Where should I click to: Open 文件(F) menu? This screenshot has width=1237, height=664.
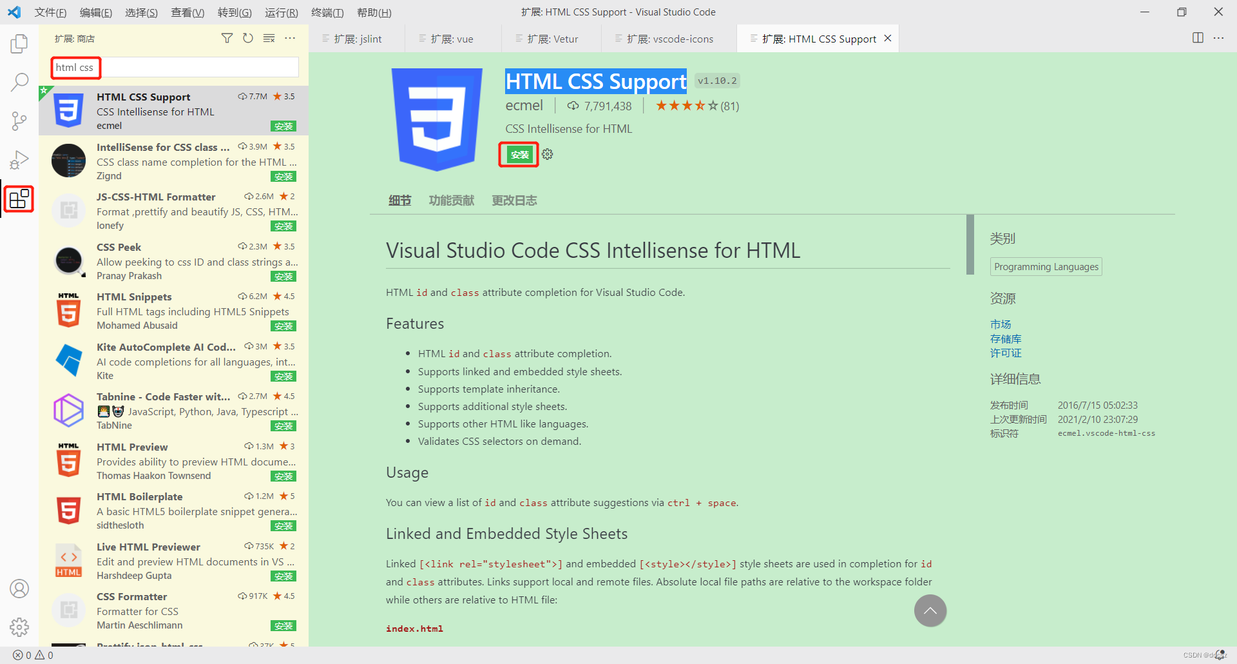(x=50, y=12)
